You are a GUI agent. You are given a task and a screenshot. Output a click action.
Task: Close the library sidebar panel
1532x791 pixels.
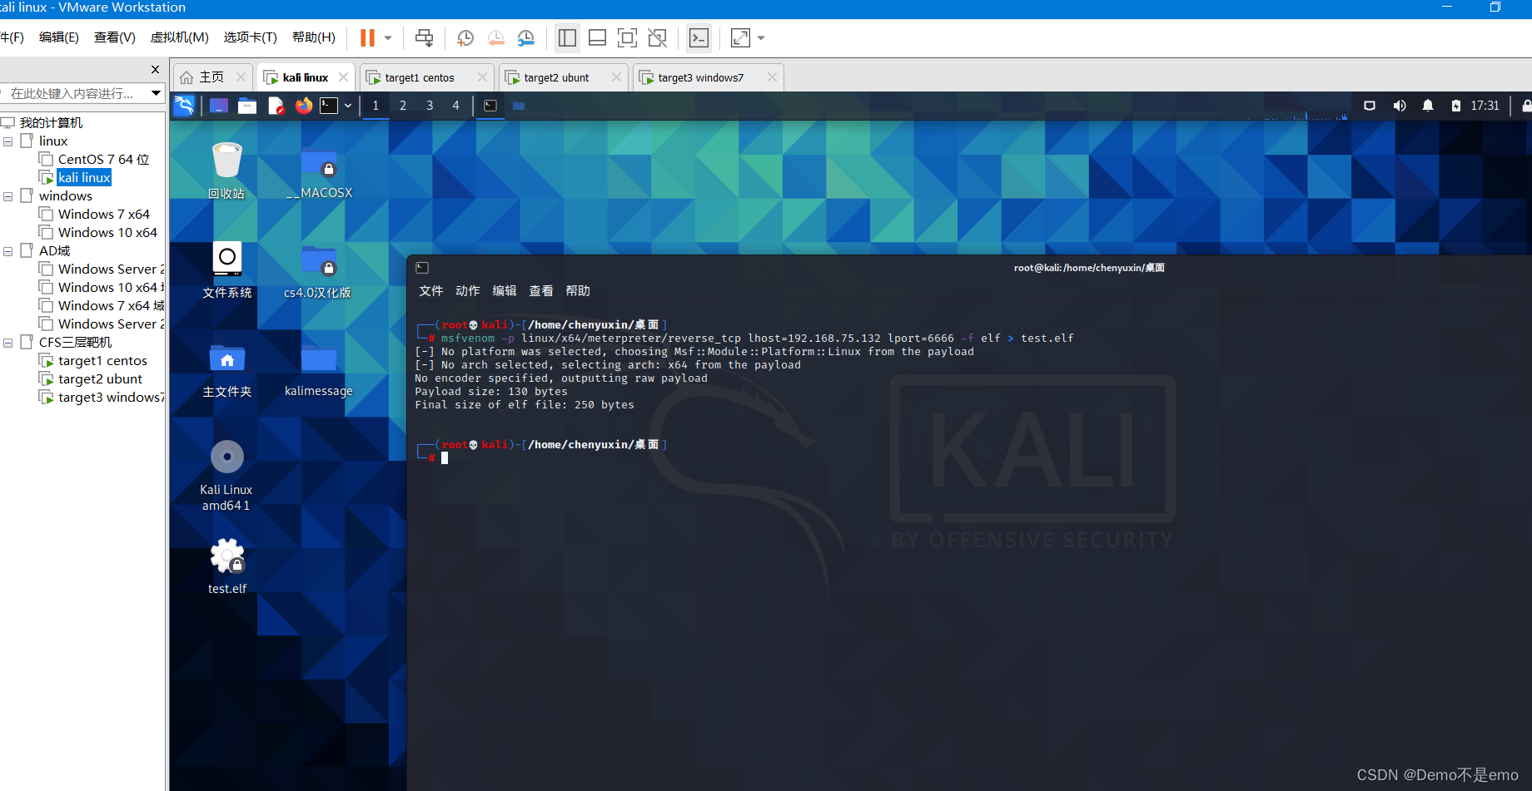(x=155, y=69)
